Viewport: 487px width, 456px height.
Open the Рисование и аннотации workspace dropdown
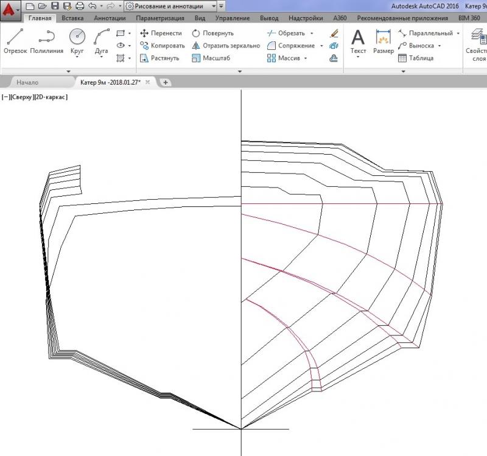(212, 6)
